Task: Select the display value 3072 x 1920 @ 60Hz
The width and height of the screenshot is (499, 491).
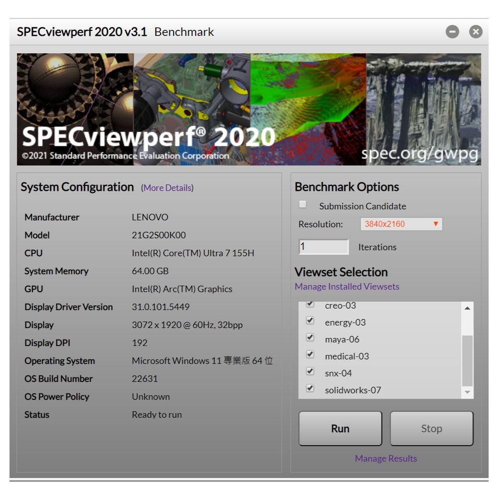Action: click(x=187, y=325)
